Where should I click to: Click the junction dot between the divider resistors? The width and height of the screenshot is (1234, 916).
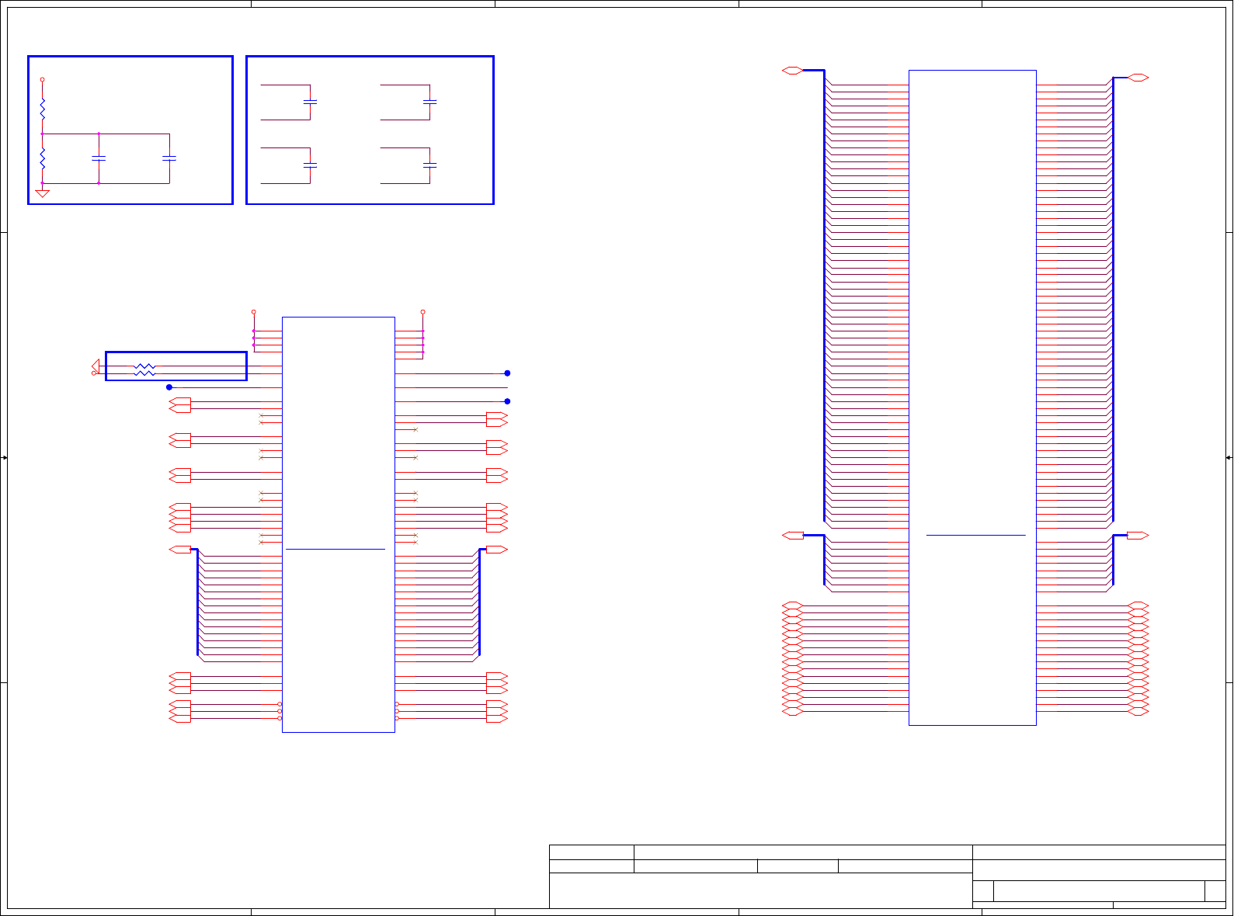pos(43,134)
